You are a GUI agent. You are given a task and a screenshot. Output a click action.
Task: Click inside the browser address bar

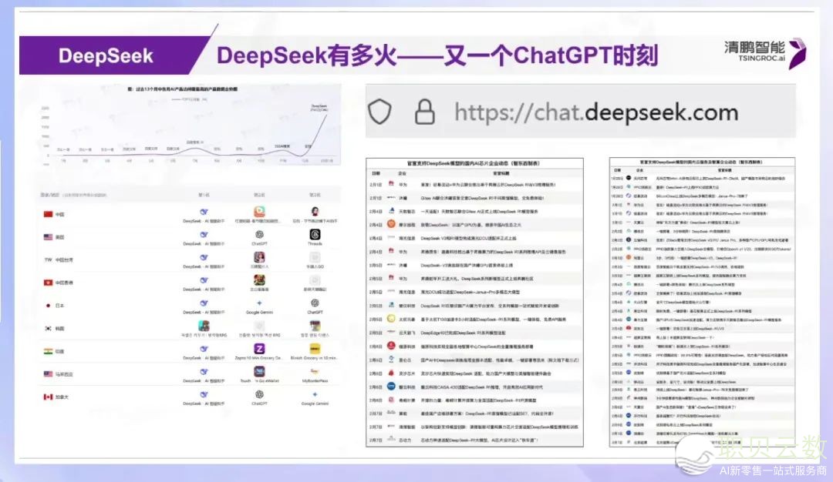581,112
